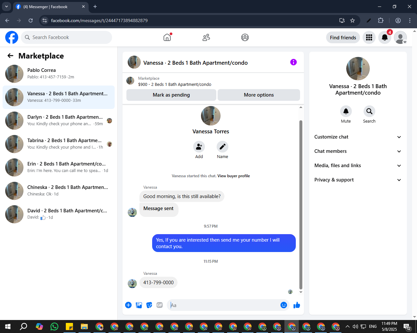Open Windows taskbar search
417x333 pixels.
click(23, 326)
